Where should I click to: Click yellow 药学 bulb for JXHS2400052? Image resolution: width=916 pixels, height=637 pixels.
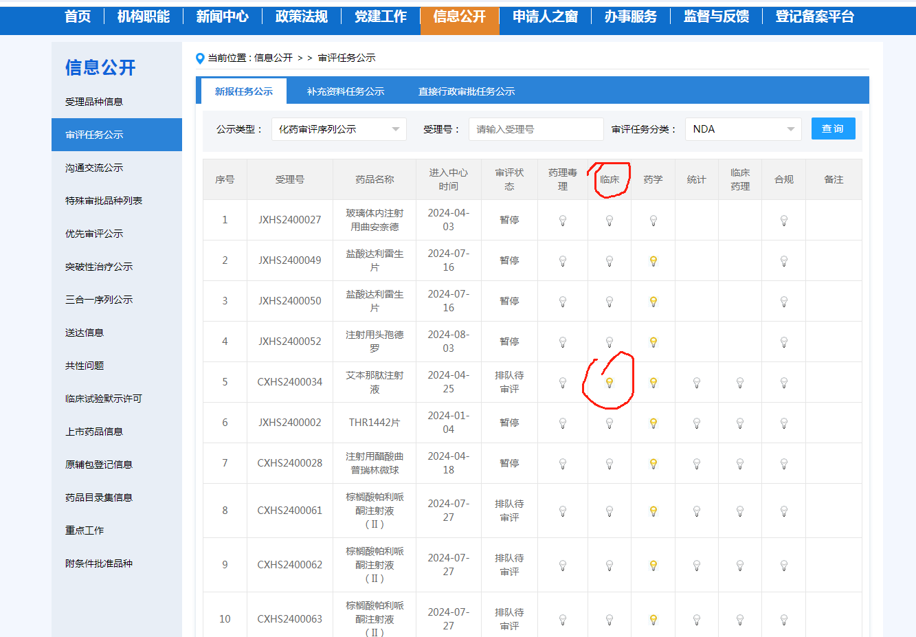point(654,342)
